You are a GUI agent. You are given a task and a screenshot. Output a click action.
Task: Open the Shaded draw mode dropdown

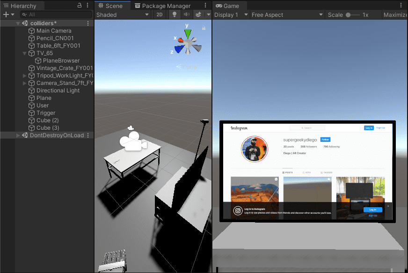coord(123,14)
